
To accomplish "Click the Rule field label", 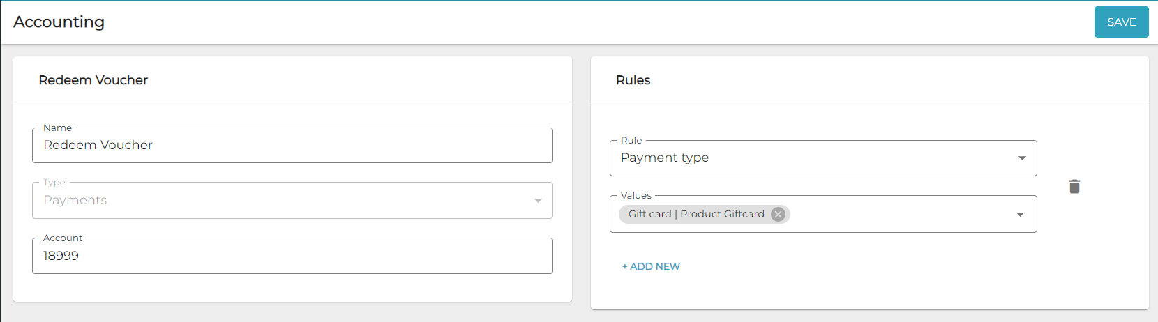I will 631,140.
